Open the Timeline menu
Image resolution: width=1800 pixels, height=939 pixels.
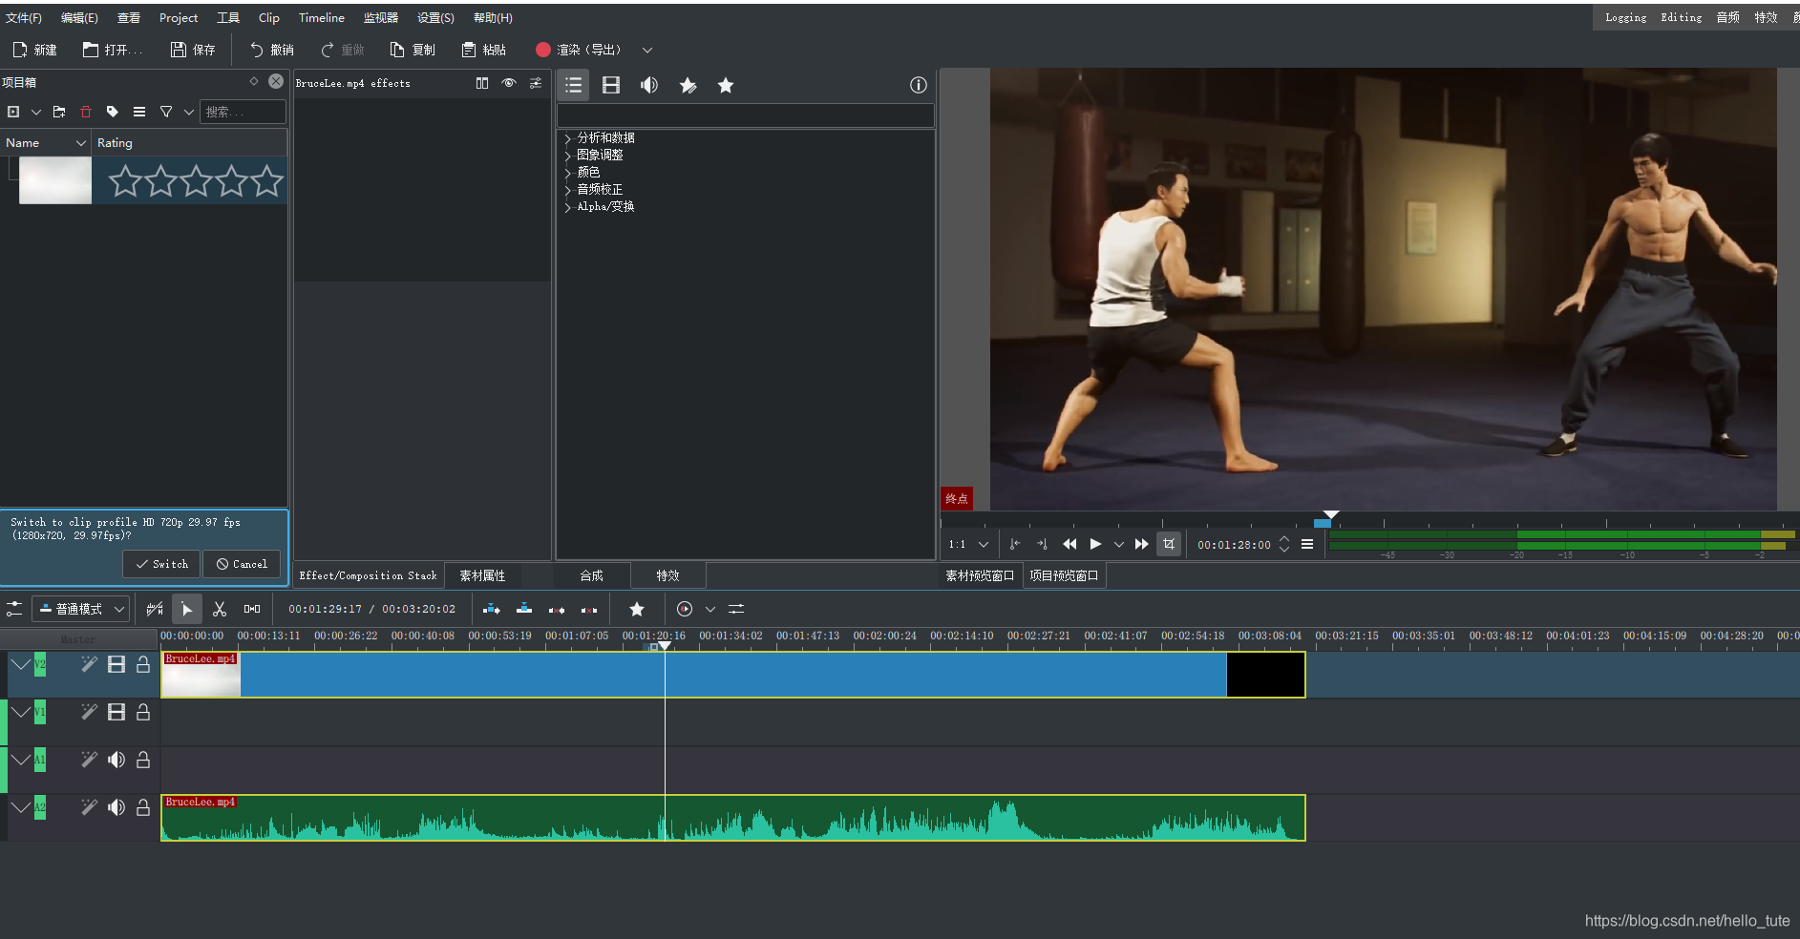click(322, 17)
